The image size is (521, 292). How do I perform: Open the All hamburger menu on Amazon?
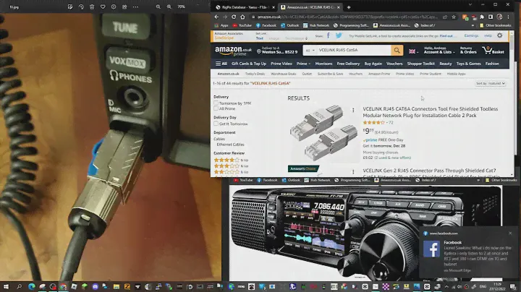click(x=221, y=64)
